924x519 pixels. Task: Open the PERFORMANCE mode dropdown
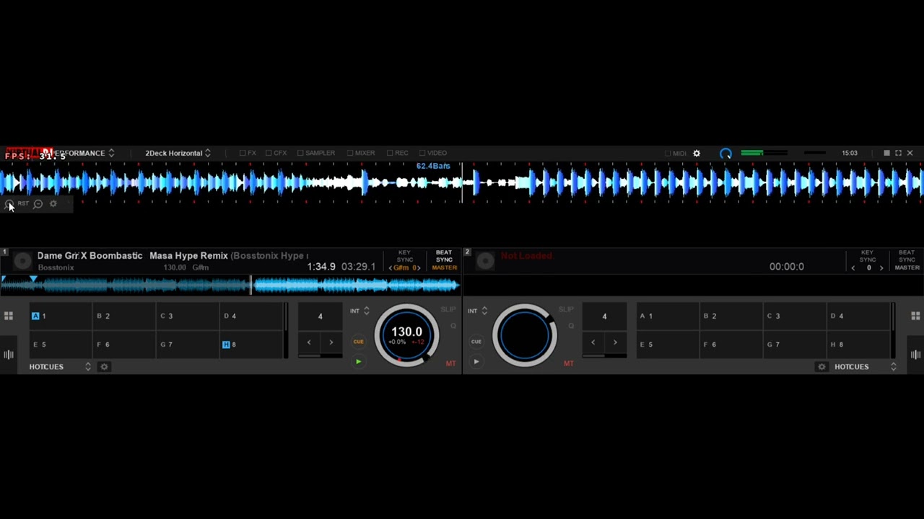pyautogui.click(x=83, y=153)
